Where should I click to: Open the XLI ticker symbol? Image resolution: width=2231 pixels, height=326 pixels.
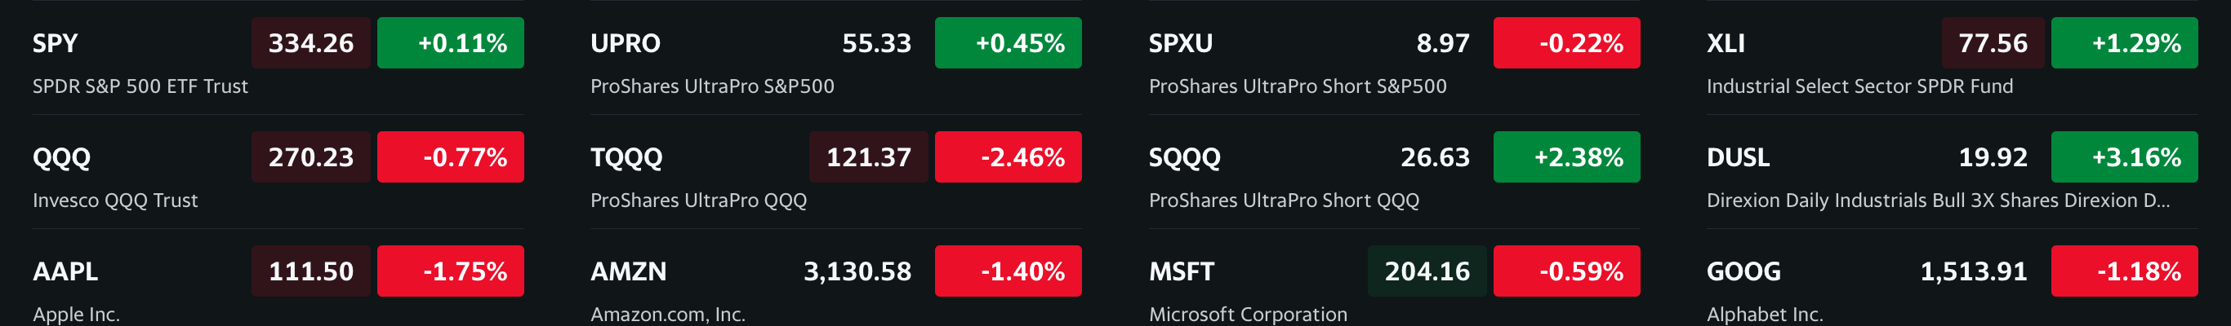click(x=1726, y=43)
